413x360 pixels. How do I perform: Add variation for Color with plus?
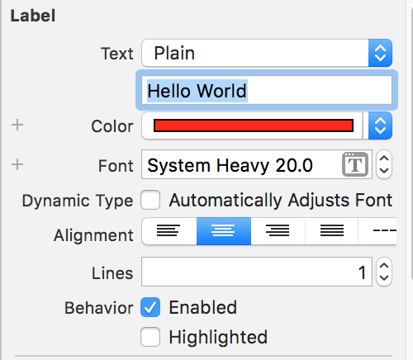click(17, 125)
